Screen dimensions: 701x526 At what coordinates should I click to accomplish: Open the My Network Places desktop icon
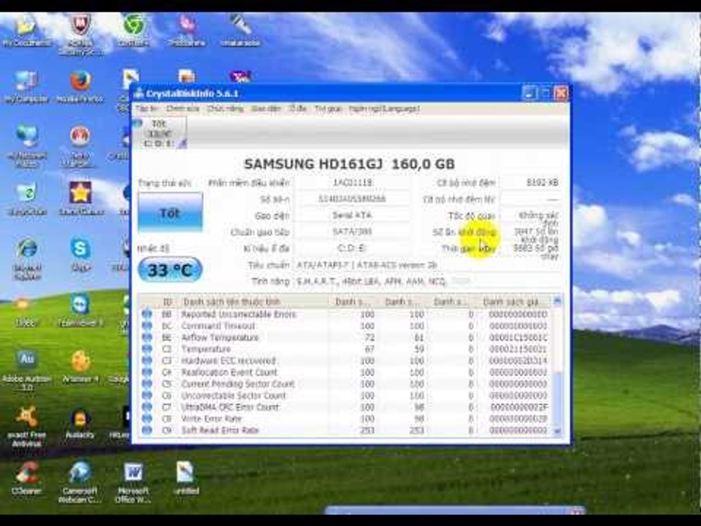(27, 145)
